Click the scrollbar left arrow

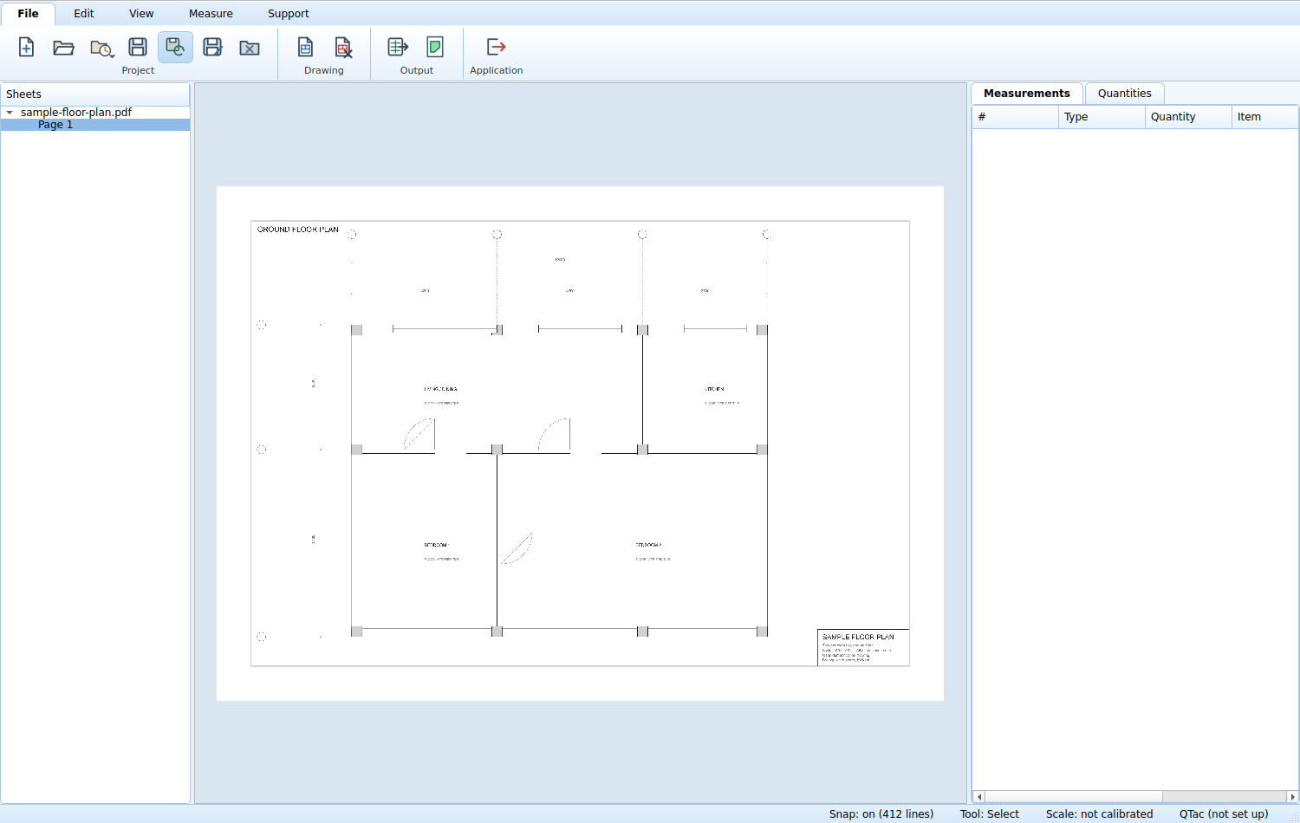tap(979, 796)
